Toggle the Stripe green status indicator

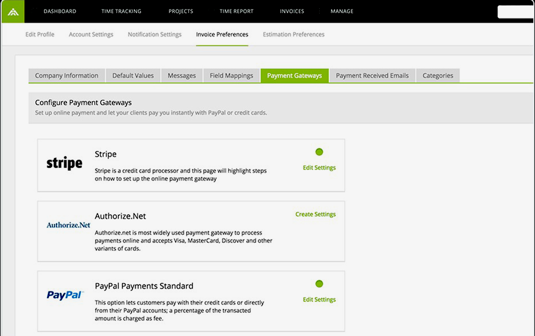pyautogui.click(x=319, y=152)
